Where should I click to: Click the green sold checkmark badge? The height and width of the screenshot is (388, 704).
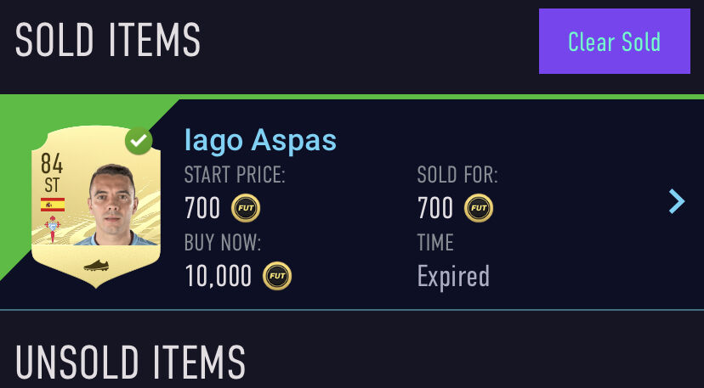coord(139,141)
